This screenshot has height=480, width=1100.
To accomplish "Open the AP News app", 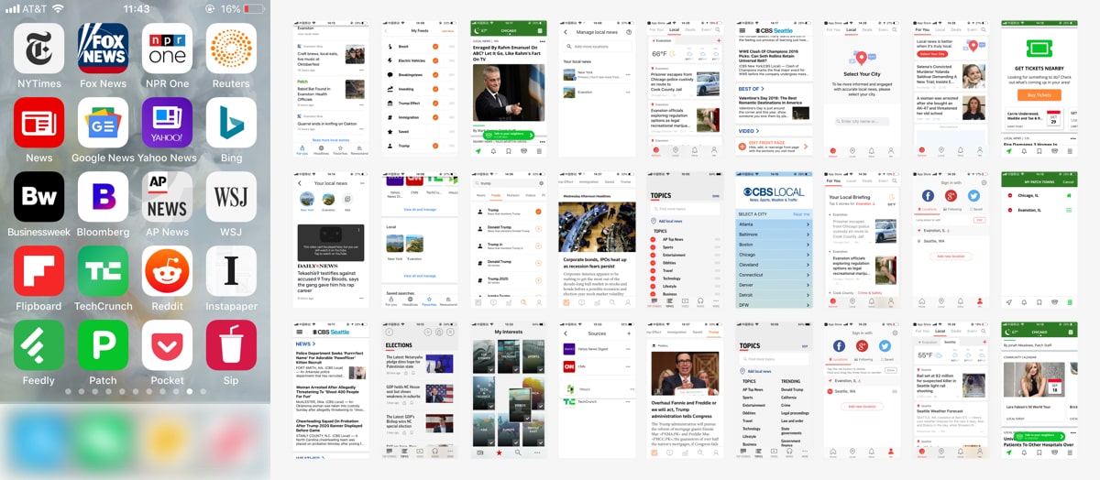I will pyautogui.click(x=167, y=196).
